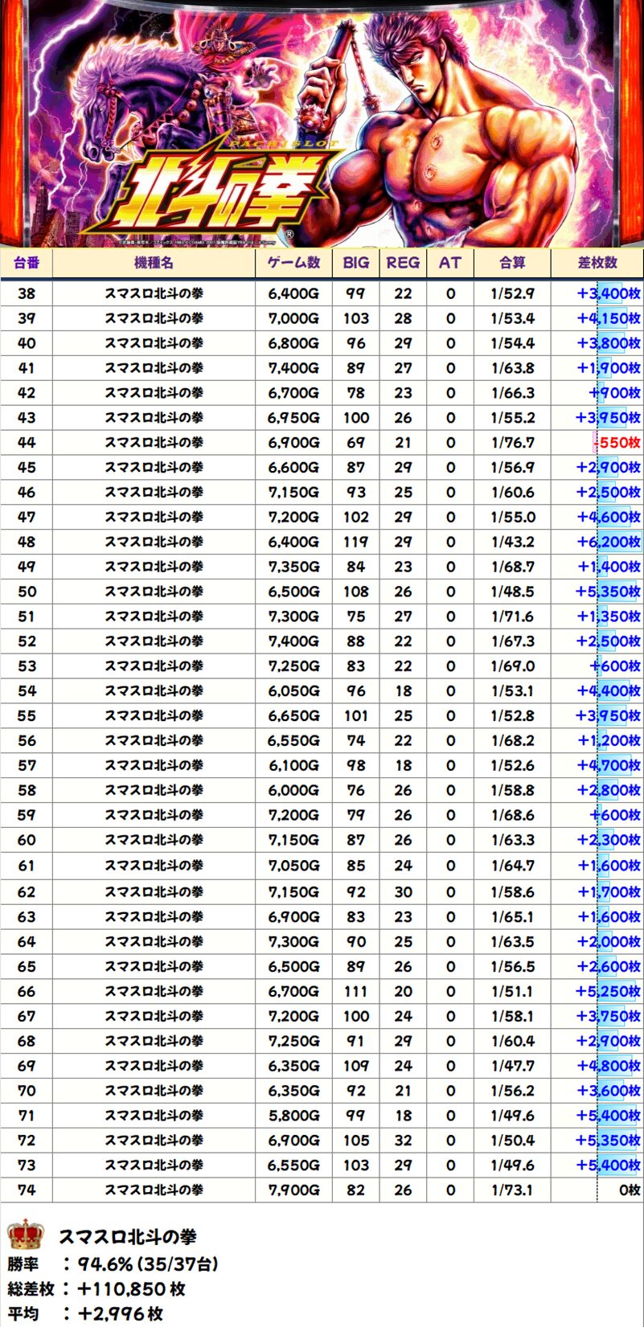Select the 平均 +2,996枚 line
Viewport: 644px width, 1327px height.
85,1314
